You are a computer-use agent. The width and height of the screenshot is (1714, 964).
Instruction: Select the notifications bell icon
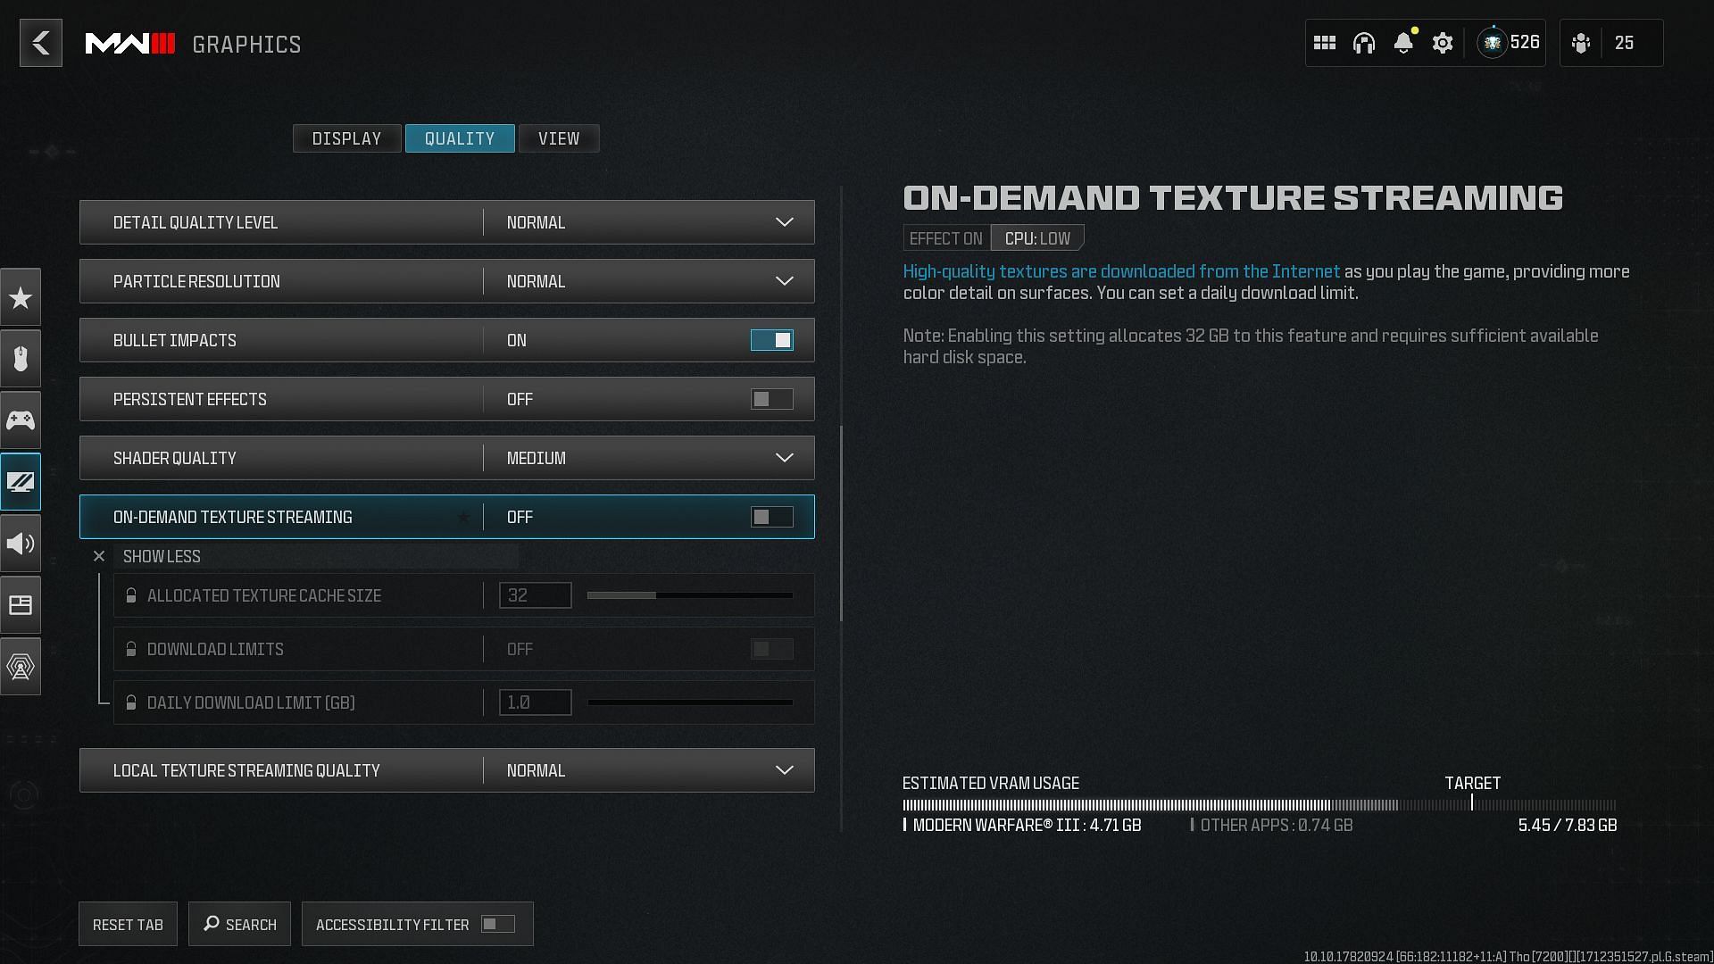(1403, 42)
